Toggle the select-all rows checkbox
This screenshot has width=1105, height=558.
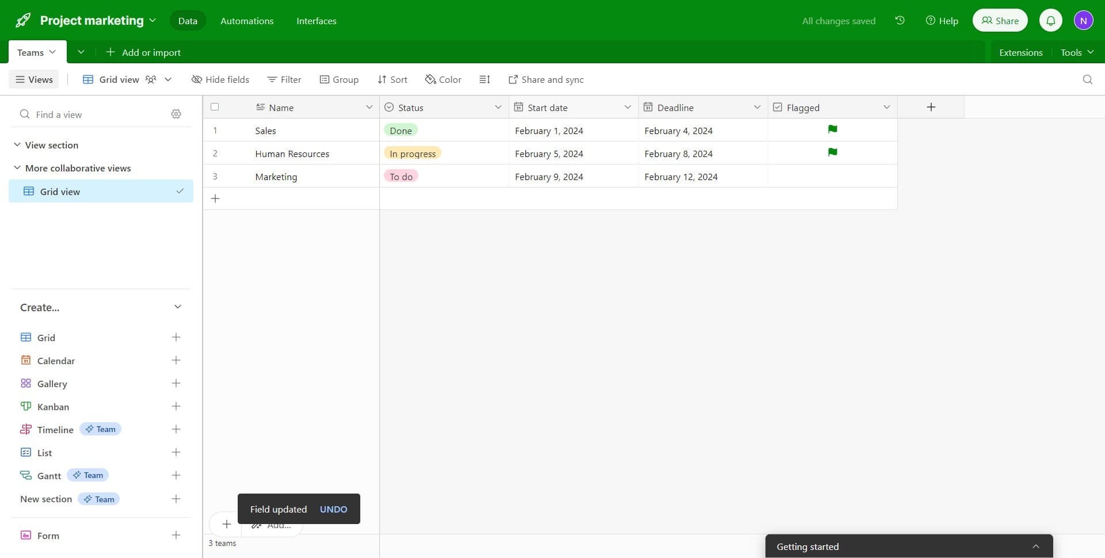[215, 107]
